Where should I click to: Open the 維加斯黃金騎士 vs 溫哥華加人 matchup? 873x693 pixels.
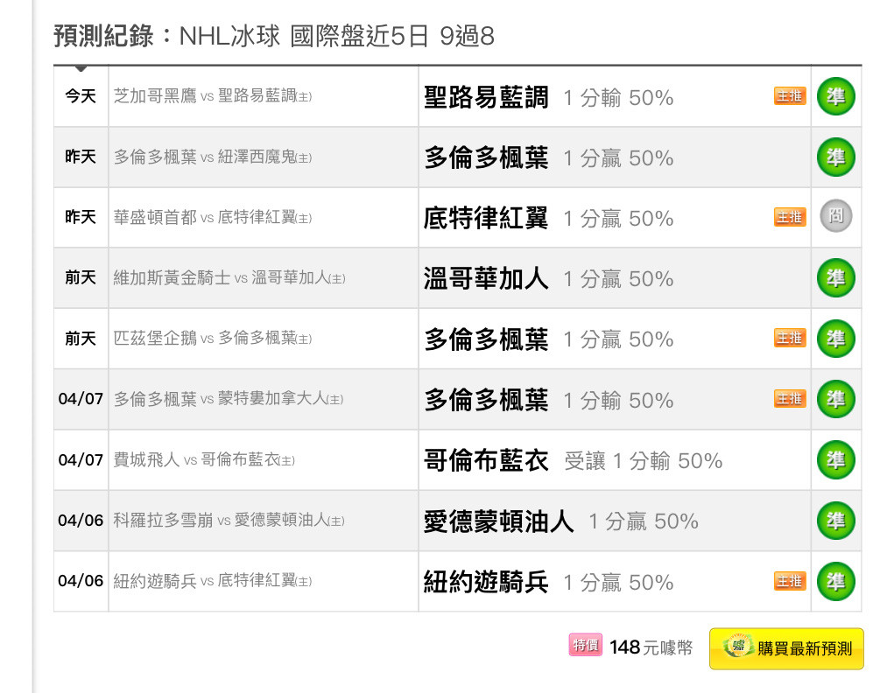pyautogui.click(x=229, y=277)
